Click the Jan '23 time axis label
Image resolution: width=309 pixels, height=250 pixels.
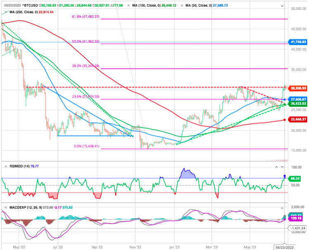tap(174, 247)
